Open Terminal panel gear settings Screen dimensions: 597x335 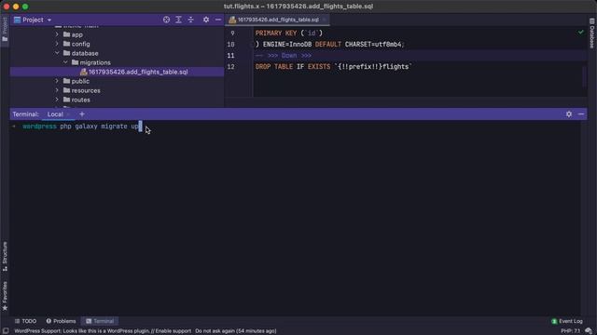pyautogui.click(x=569, y=114)
